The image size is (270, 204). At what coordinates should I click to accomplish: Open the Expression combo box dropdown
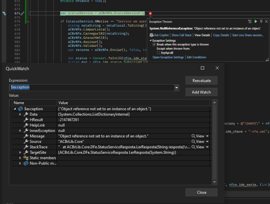[x=176, y=88]
